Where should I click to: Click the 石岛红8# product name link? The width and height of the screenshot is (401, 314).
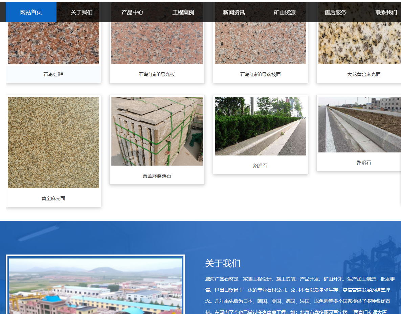(x=53, y=74)
